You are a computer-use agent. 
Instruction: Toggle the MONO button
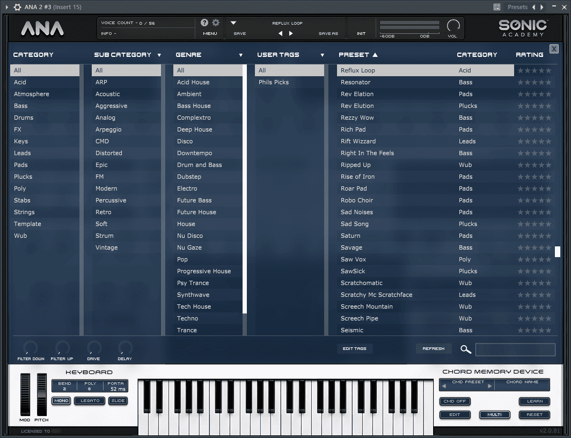tap(61, 401)
